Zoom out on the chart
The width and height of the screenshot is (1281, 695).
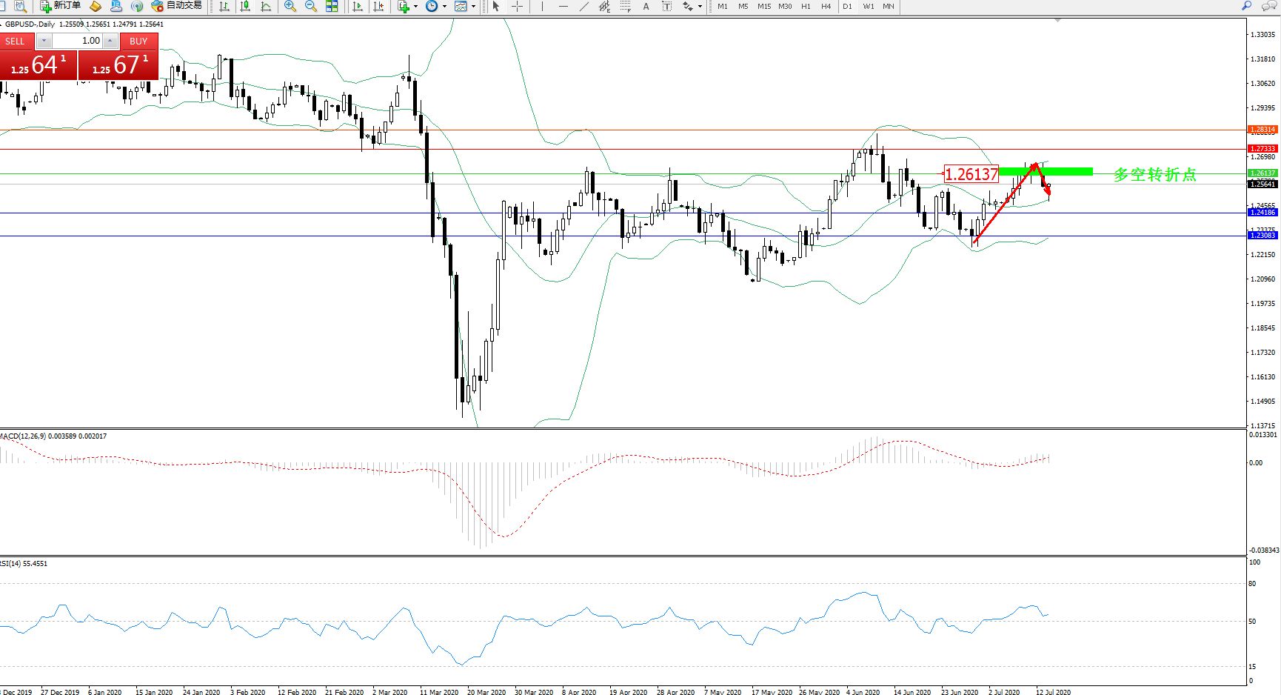(x=311, y=6)
